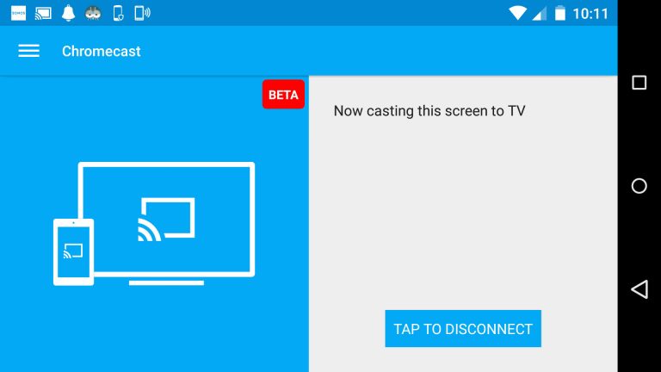
Task: Tap the TV with cast symbol illustration
Action: pos(166,224)
